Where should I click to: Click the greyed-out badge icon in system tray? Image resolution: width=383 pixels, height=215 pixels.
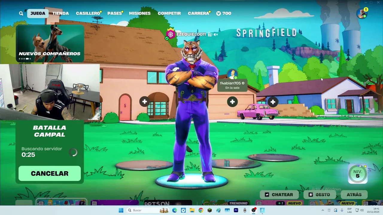coord(329,210)
